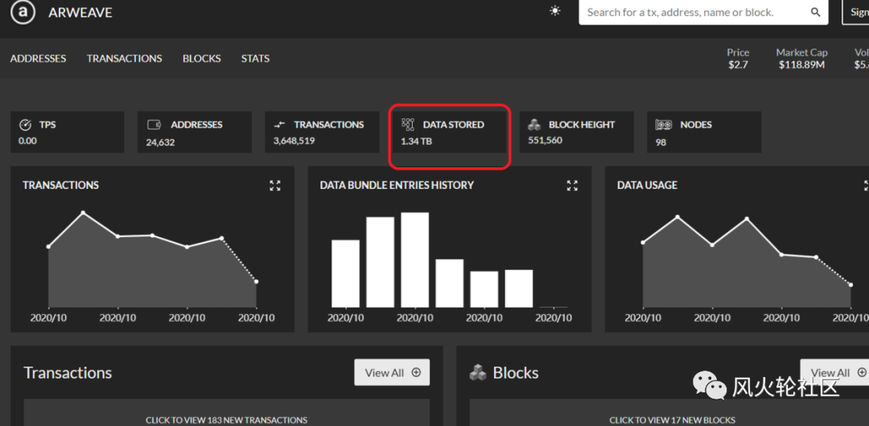Click the tallest bar in bundle history chart
This screenshot has height=426, width=869.
pyautogui.click(x=414, y=260)
